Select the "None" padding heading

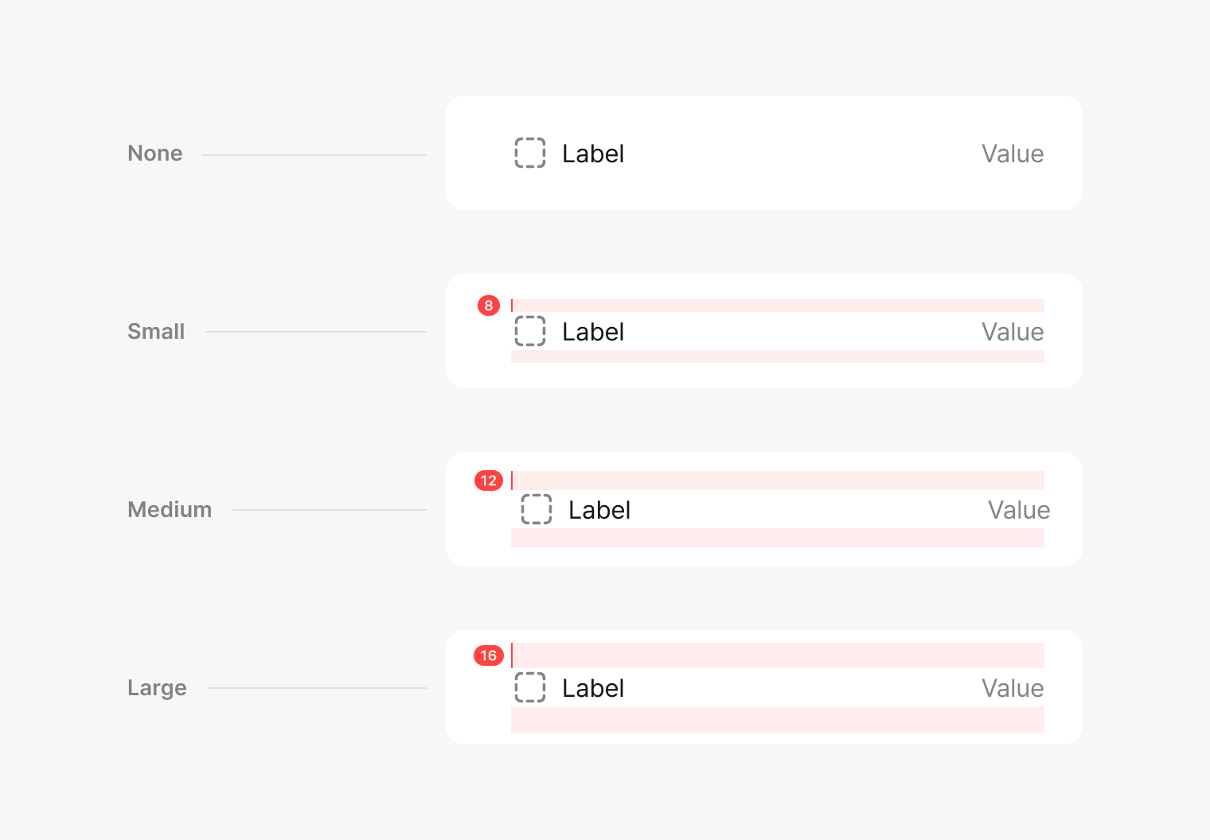155,154
